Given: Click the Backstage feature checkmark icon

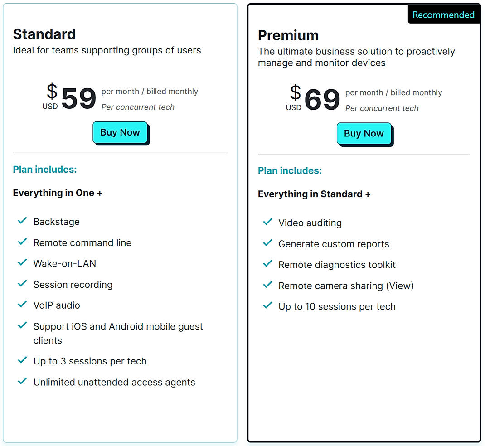Looking at the screenshot, I should click(x=23, y=221).
